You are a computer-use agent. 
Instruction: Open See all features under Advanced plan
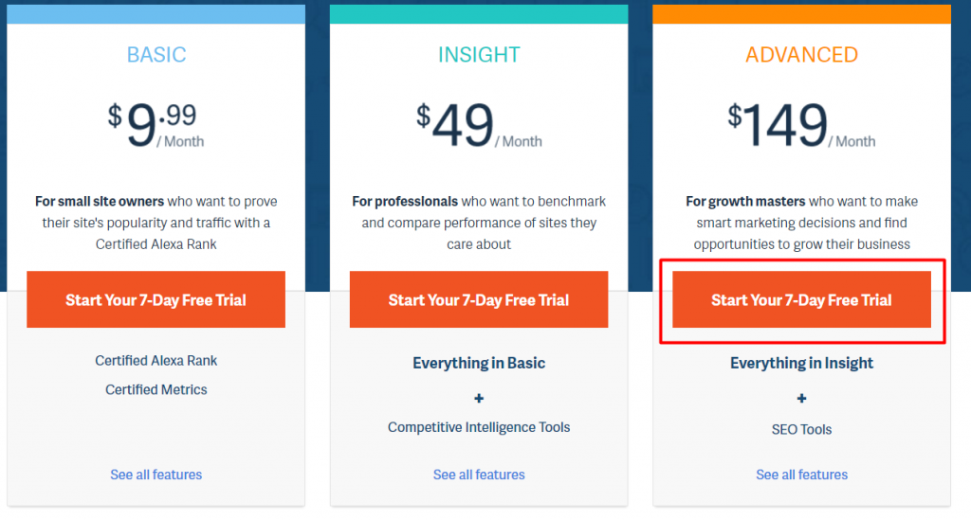point(801,475)
